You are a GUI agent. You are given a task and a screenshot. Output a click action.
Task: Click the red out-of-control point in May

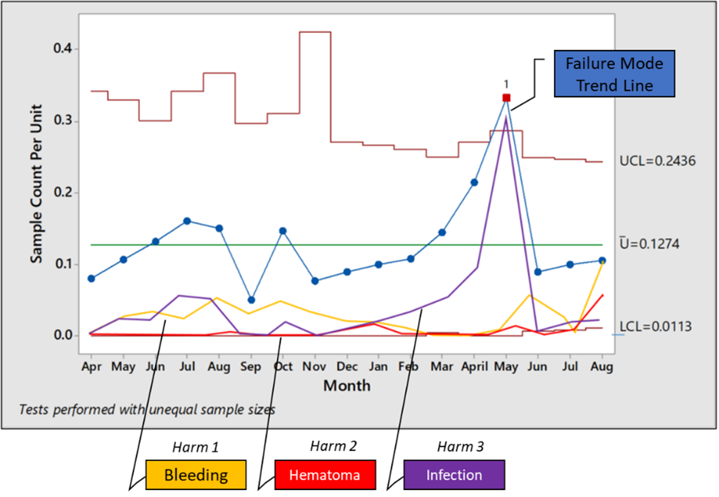[506, 98]
